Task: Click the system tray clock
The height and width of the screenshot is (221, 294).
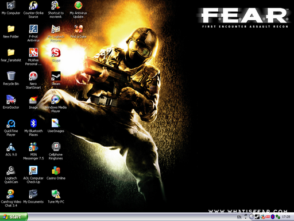Action: pyautogui.click(x=286, y=217)
